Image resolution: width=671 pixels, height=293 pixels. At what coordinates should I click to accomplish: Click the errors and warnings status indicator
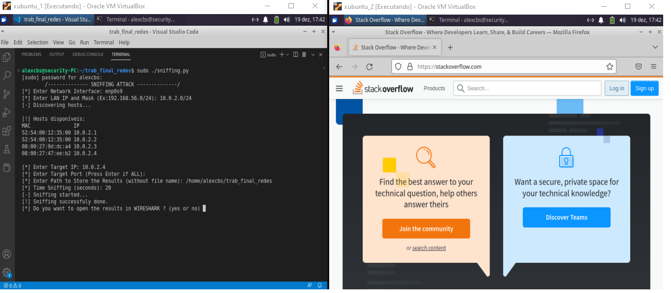pos(12,285)
